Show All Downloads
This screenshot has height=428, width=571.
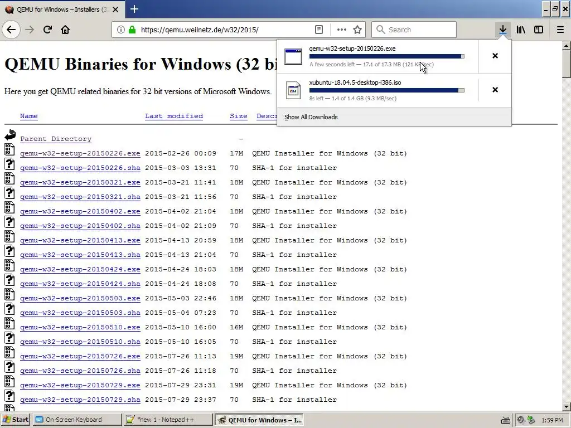point(311,117)
